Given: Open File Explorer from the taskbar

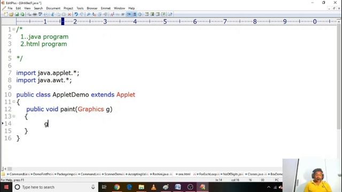Looking at the screenshot, I should tap(141, 187).
